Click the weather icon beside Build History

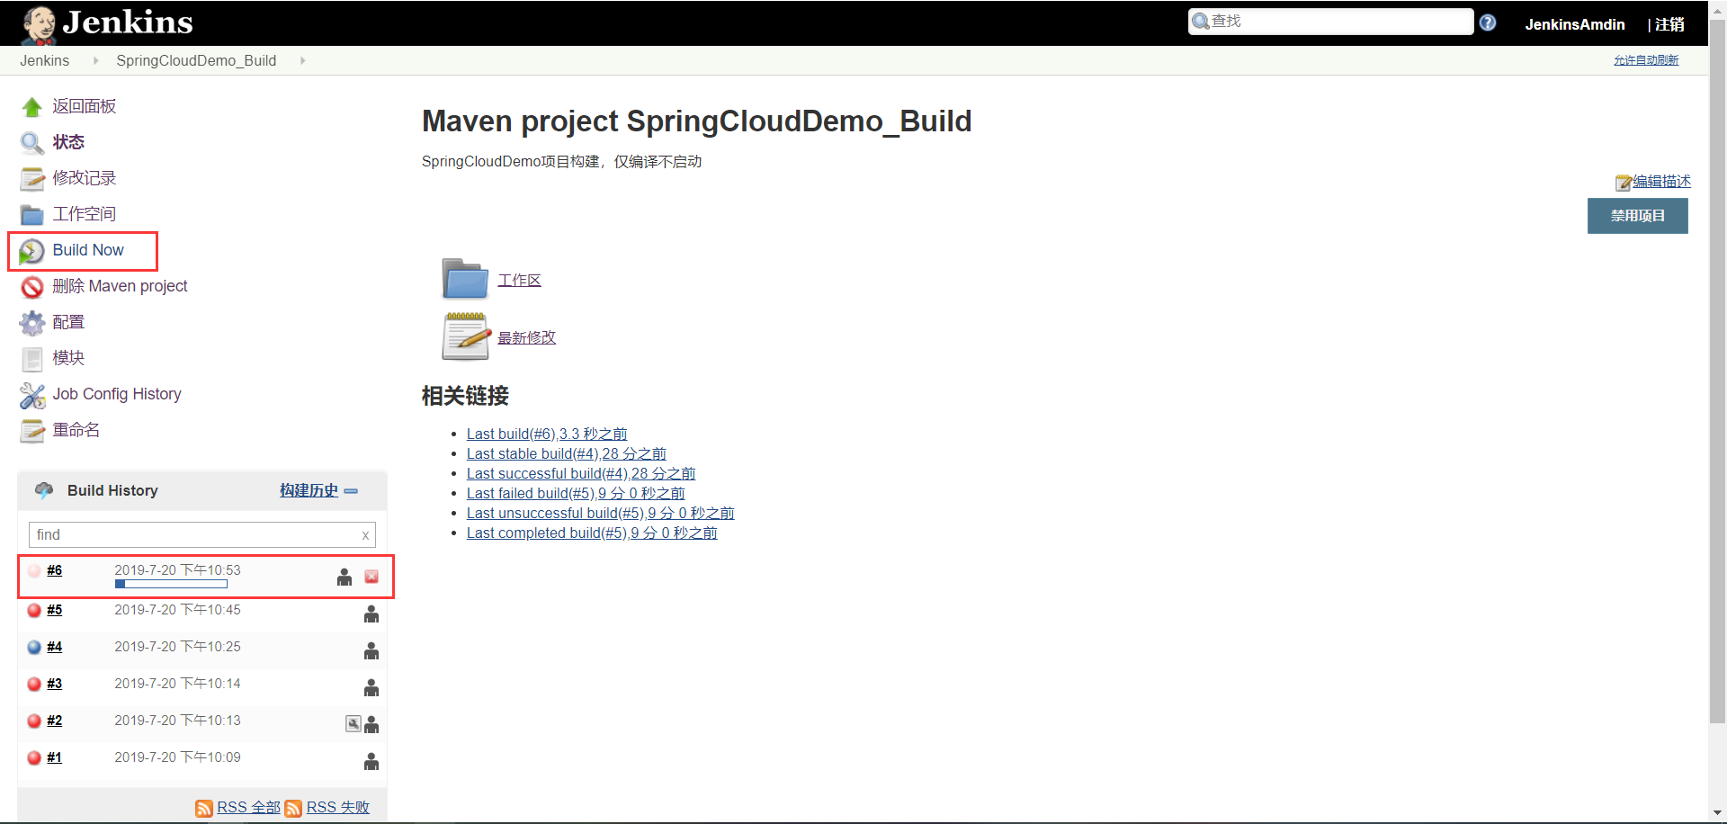(44, 490)
